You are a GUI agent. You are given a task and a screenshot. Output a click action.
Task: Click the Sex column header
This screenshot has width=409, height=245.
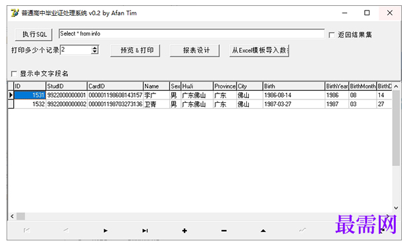coord(175,86)
